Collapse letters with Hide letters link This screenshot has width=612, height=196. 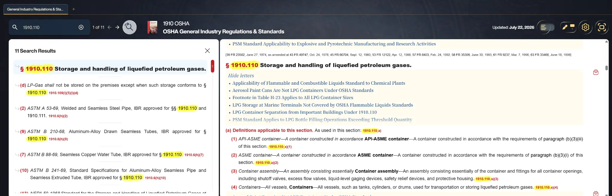pos(241,76)
